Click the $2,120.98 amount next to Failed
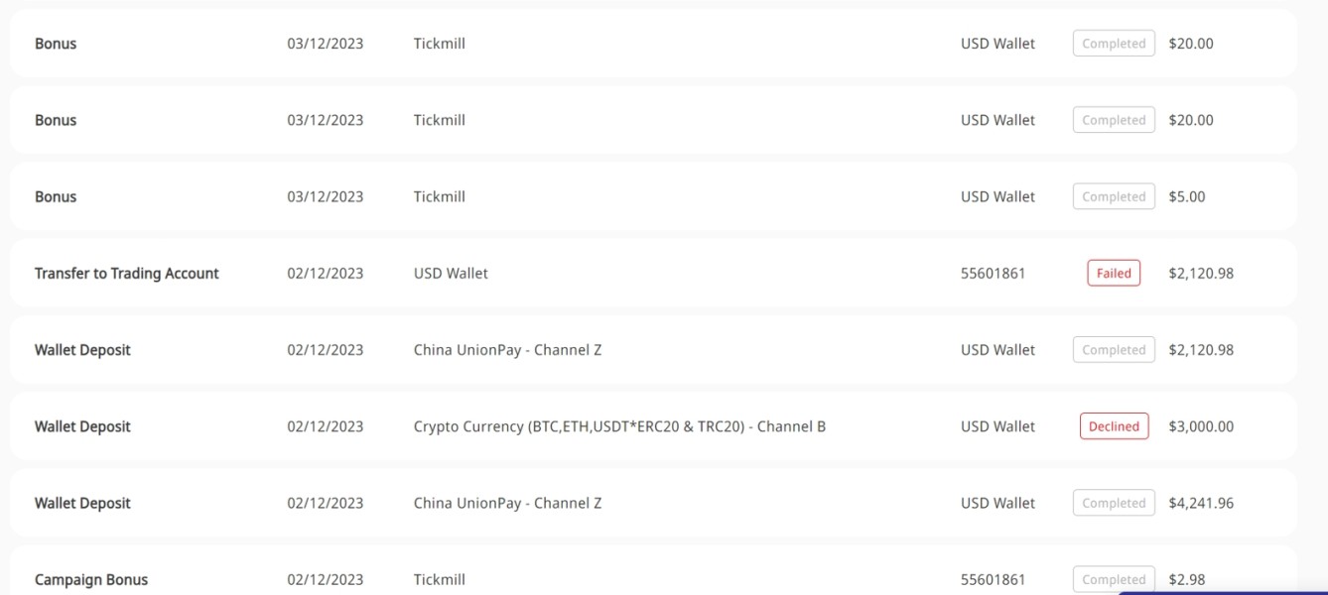 coord(1201,273)
